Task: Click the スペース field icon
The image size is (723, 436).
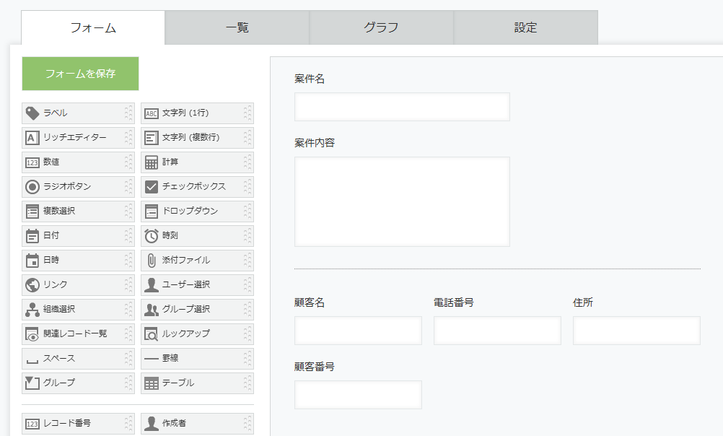Action: coord(32,360)
